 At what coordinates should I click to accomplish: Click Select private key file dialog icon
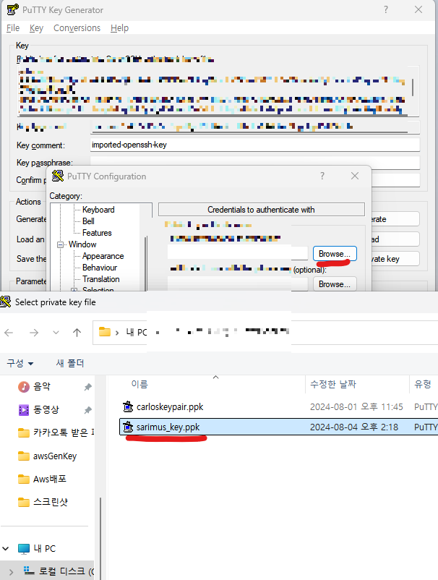6,302
